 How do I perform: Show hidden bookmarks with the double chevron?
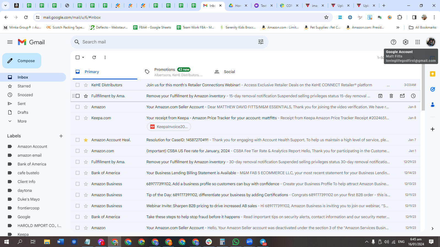click(x=398, y=27)
